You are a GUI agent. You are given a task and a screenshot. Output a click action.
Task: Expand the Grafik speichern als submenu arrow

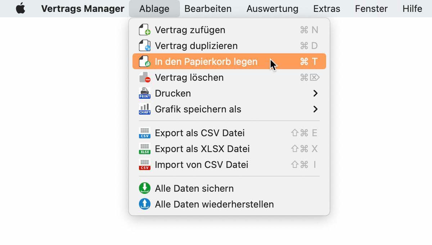click(x=315, y=109)
